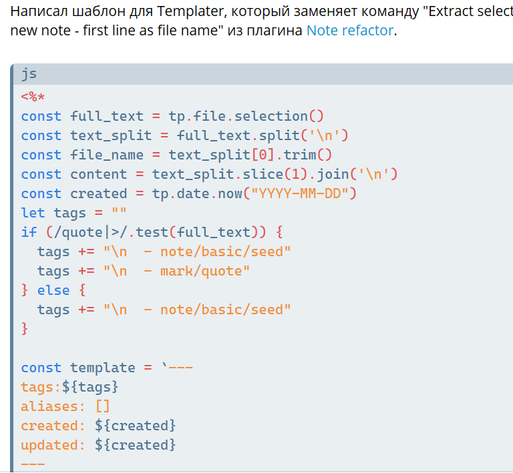Click the line 'const full_text = tp.file.selection()'
The image size is (513, 473).
[x=172, y=116]
